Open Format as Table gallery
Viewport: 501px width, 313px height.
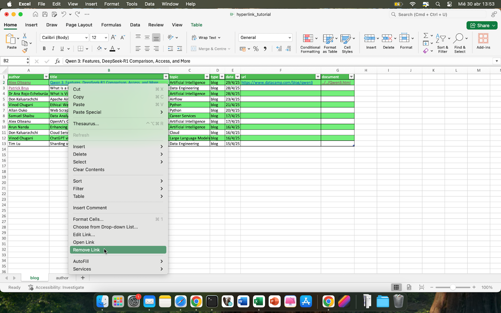330,43
